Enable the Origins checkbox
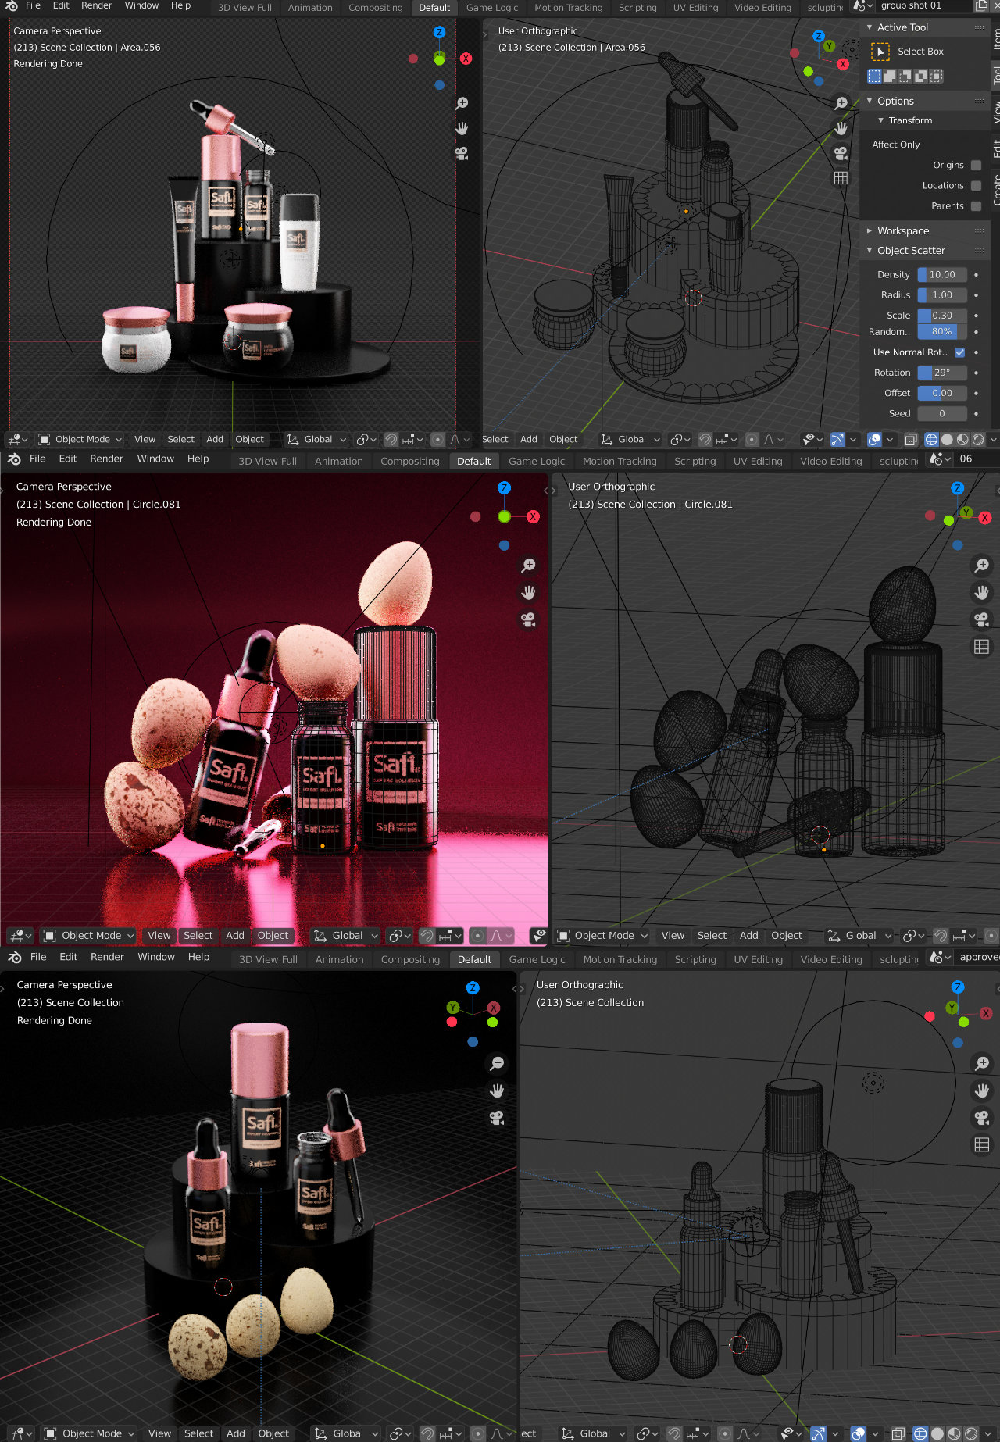The width and height of the screenshot is (1000, 1442). (976, 166)
